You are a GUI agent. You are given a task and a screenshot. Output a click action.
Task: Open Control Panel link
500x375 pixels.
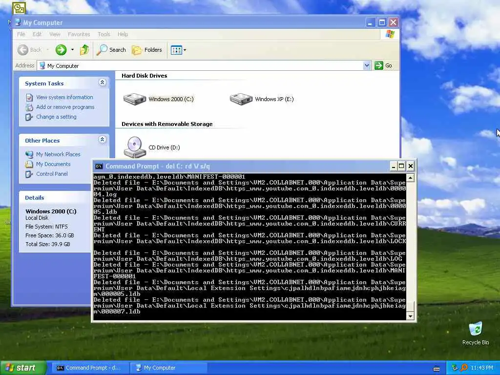(x=52, y=174)
